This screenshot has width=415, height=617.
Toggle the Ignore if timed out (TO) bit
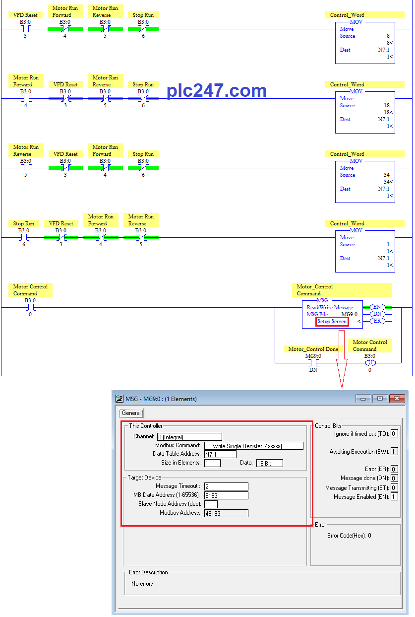[394, 434]
